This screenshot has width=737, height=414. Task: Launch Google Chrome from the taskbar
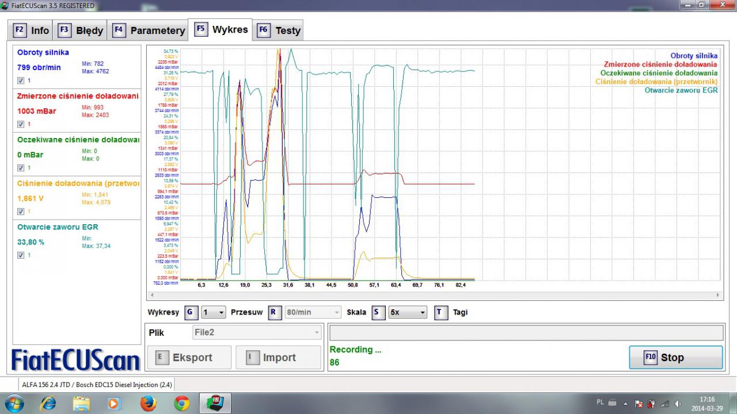point(182,404)
